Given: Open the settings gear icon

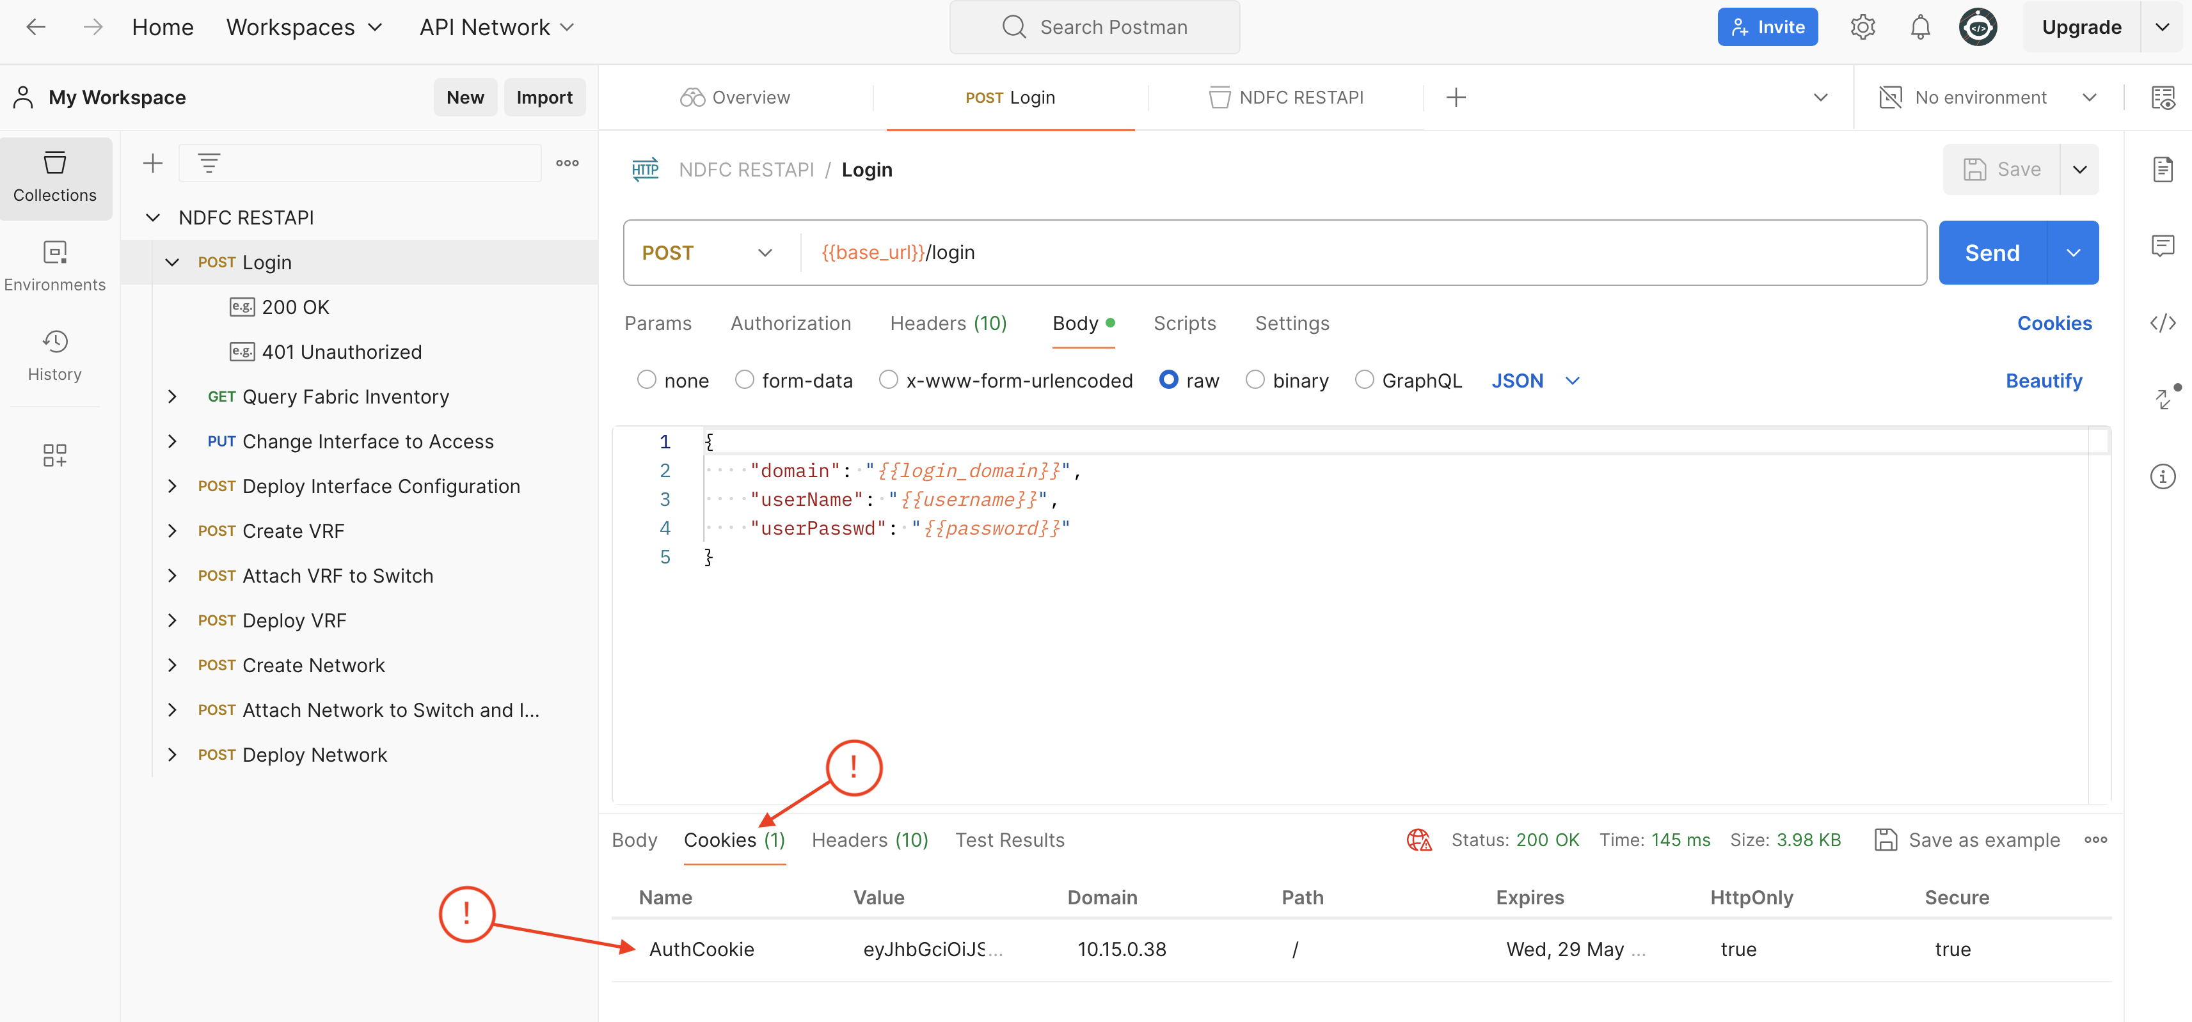Looking at the screenshot, I should (1862, 28).
